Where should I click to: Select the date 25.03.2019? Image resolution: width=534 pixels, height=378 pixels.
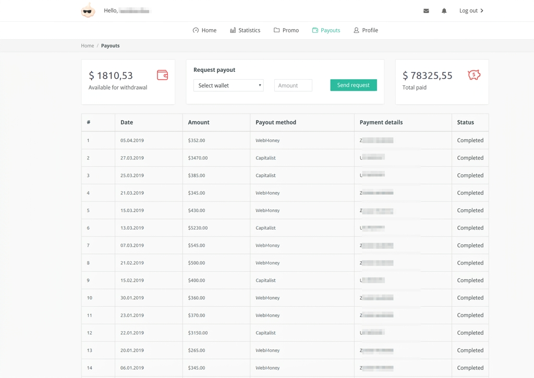[132, 175]
